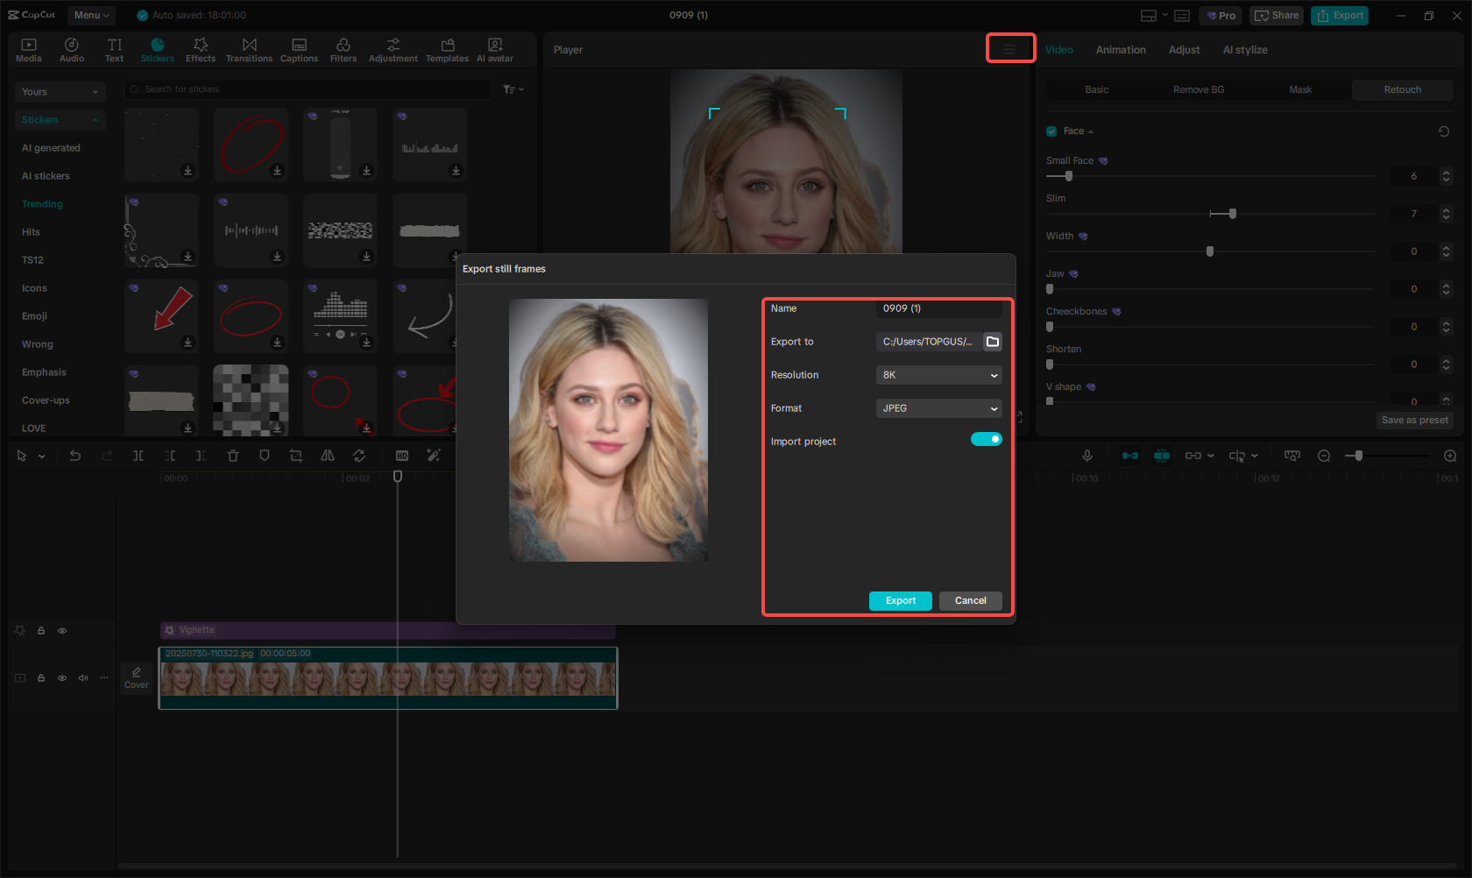The height and width of the screenshot is (878, 1472).
Task: Open the Transitions panel
Action: pyautogui.click(x=249, y=50)
